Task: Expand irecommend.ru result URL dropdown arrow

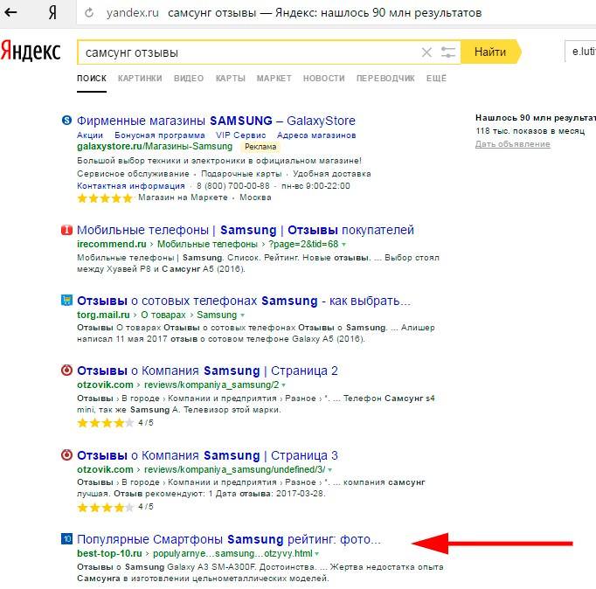Action: 343,245
